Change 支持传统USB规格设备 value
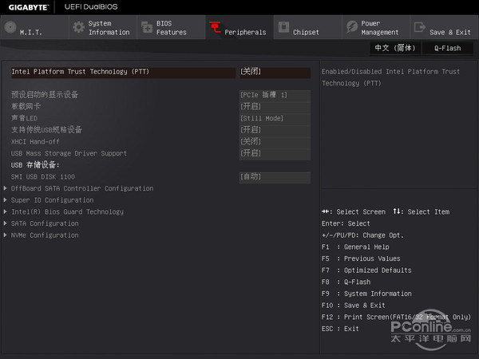Viewport: 479px width, 359px height. tap(275, 130)
